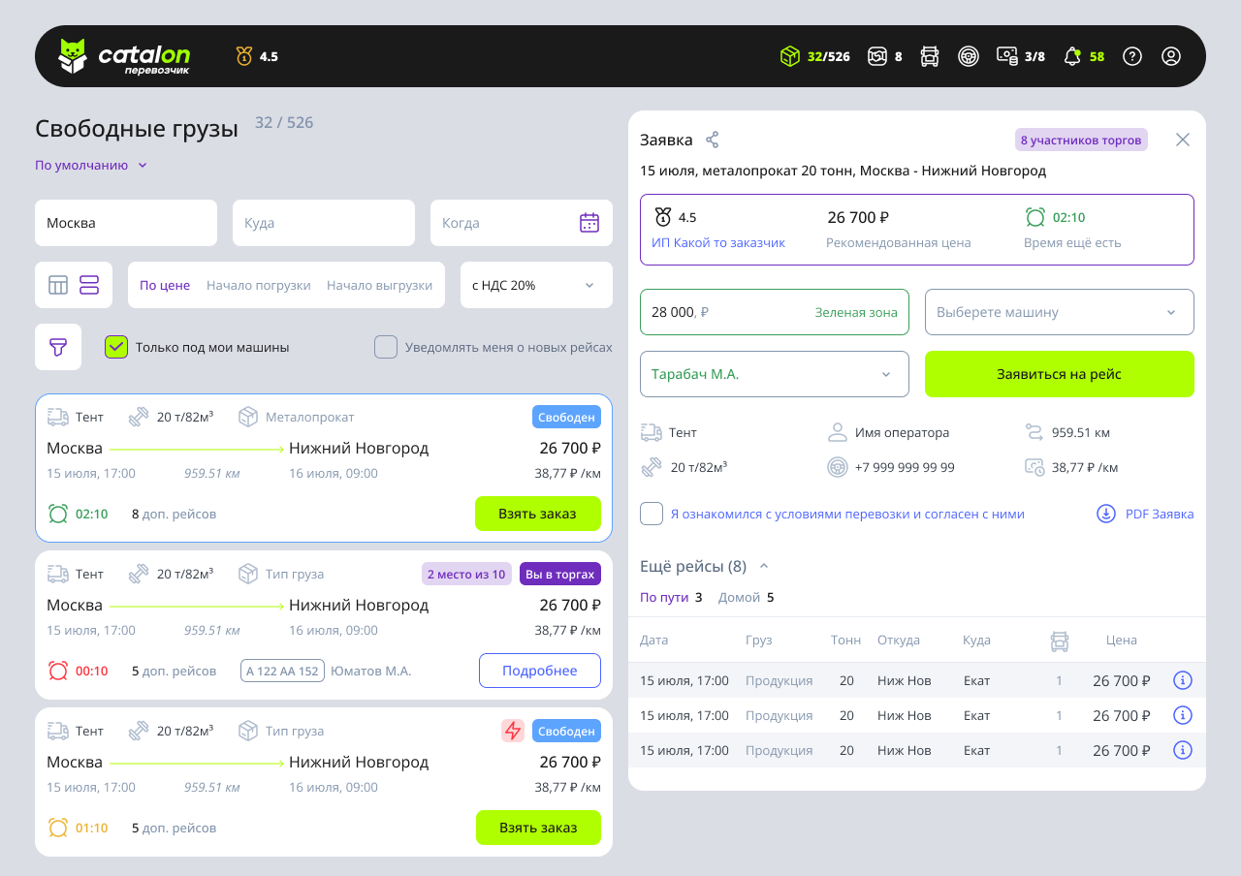The width and height of the screenshot is (1241, 876).
Task: Open the Выберете машину dropdown
Action: (x=1060, y=312)
